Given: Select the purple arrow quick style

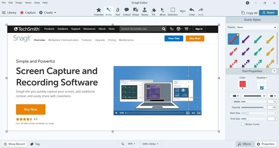Looking at the screenshot, I should [246, 39].
